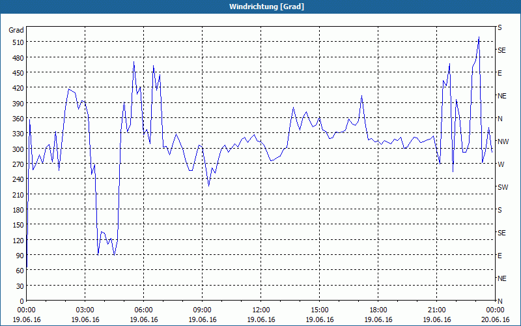The image size is (521, 326).
Task: Click the 210 label on the degree axis
Action: point(18,194)
